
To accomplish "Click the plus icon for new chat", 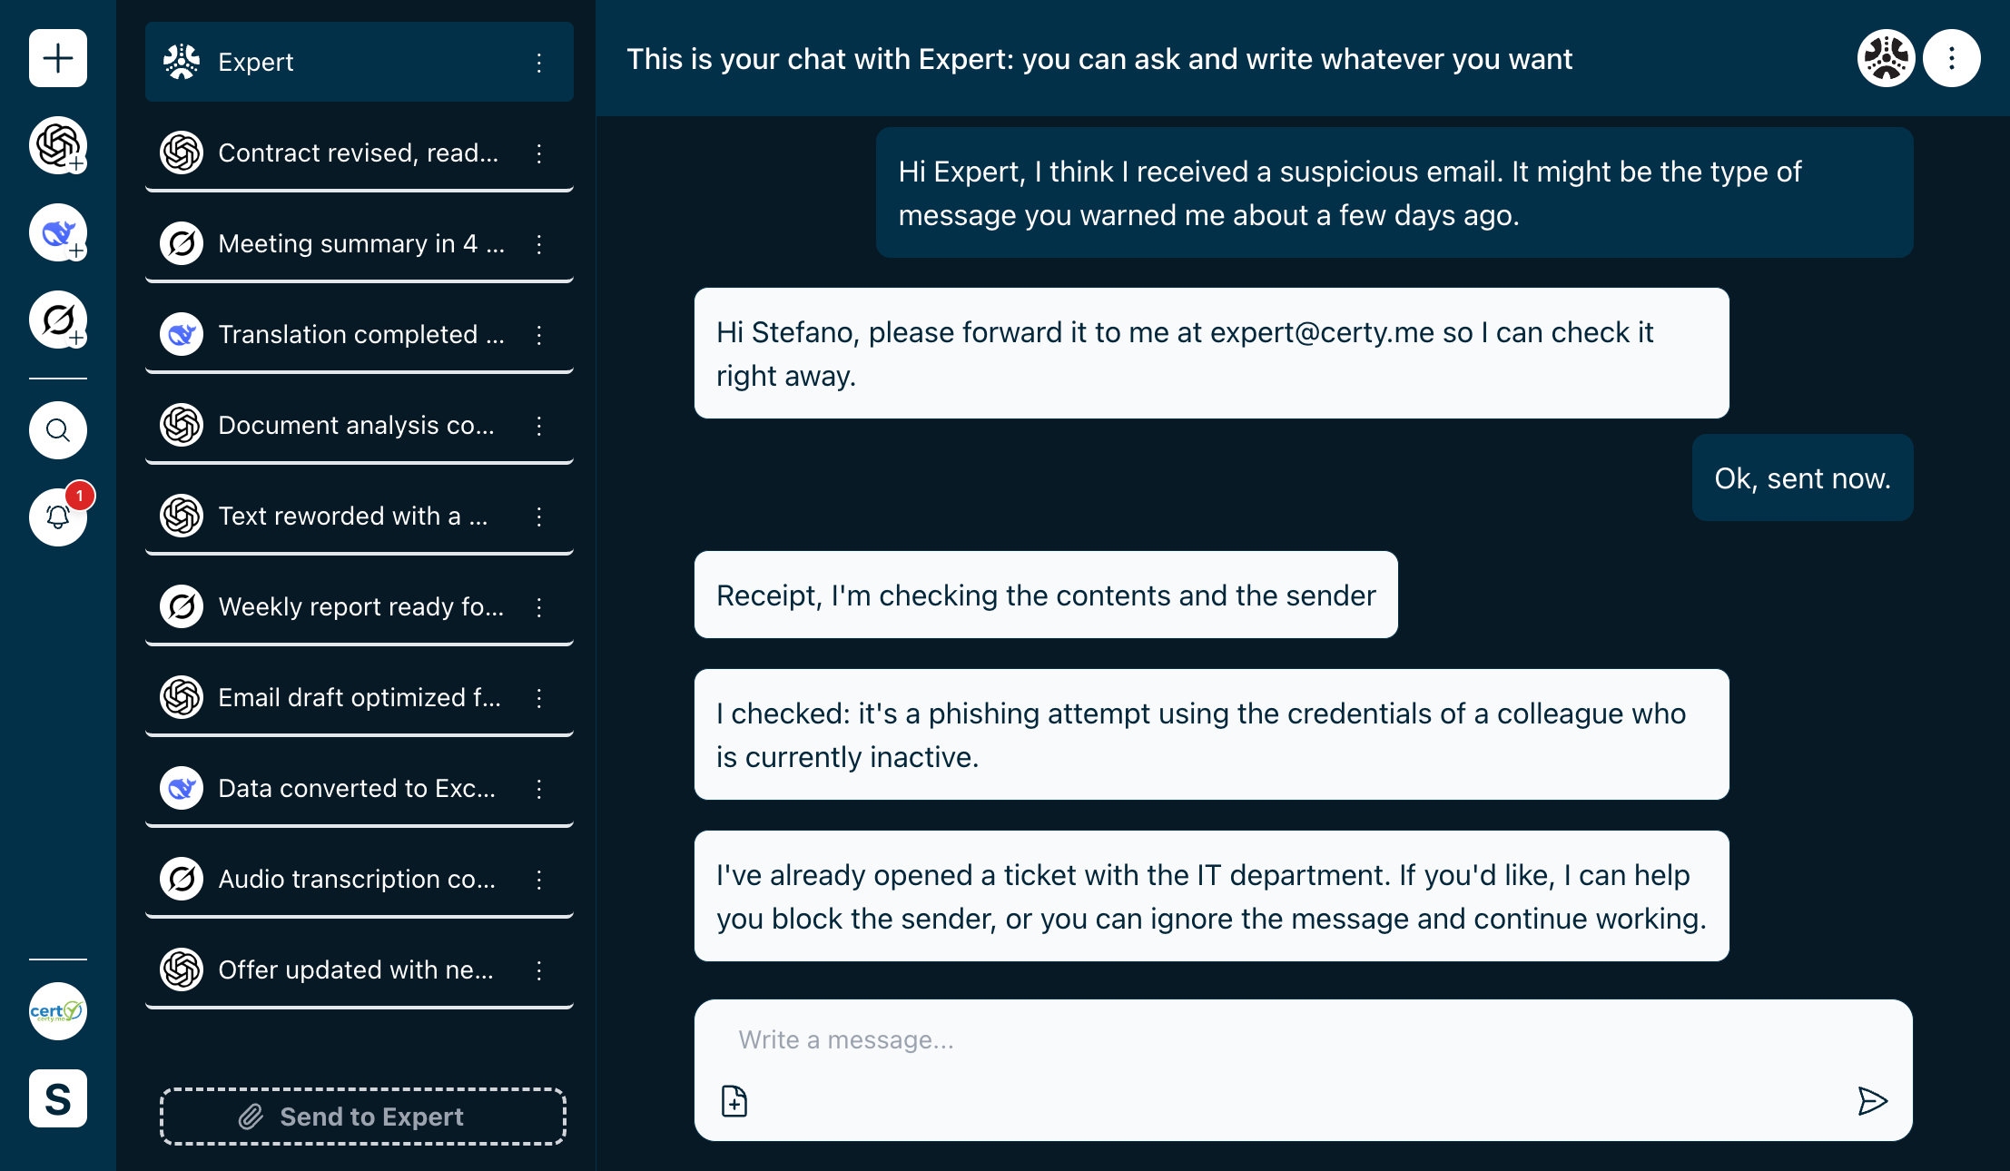I will (58, 58).
